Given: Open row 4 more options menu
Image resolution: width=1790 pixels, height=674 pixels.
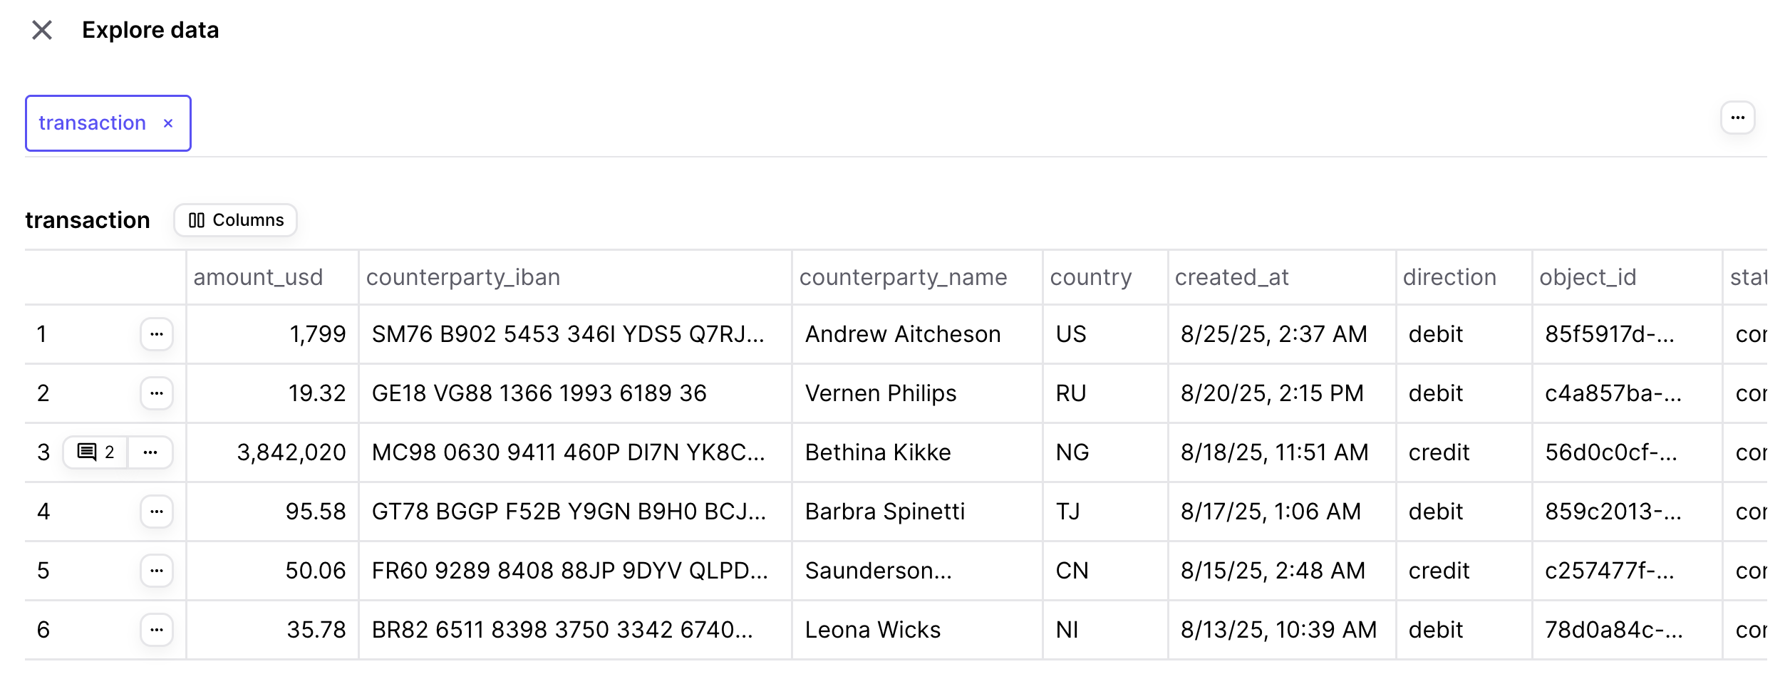Looking at the screenshot, I should click(157, 512).
